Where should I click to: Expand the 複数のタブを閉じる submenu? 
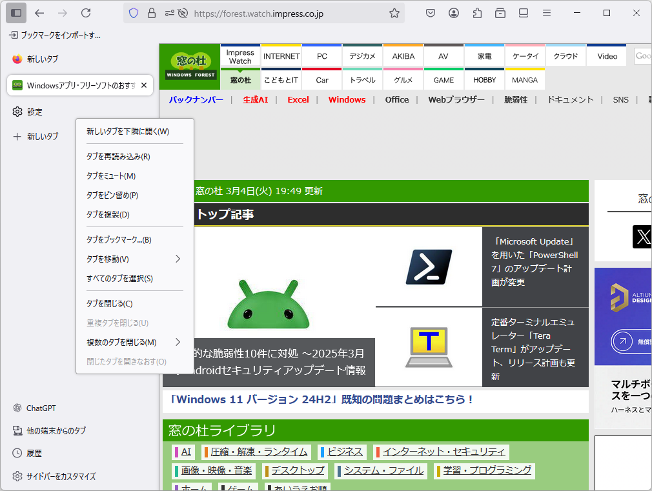tap(134, 341)
